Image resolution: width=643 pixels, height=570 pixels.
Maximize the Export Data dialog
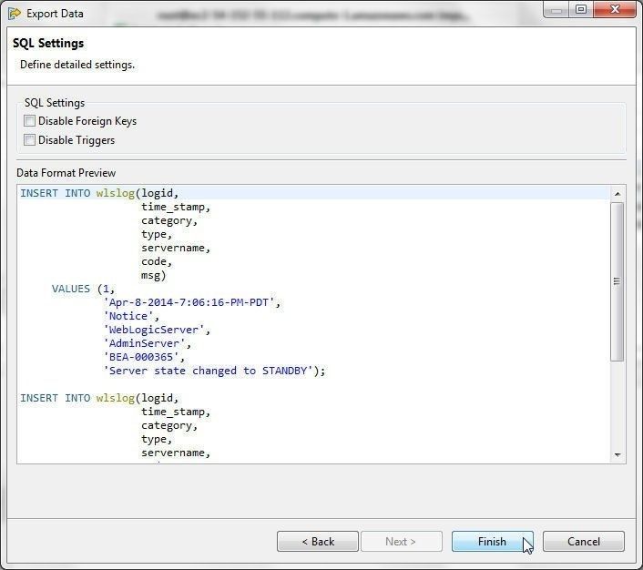click(x=581, y=9)
